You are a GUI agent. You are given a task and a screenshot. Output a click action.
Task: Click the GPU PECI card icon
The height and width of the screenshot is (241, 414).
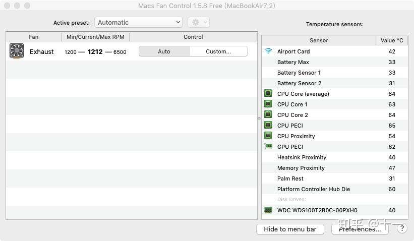click(268, 147)
